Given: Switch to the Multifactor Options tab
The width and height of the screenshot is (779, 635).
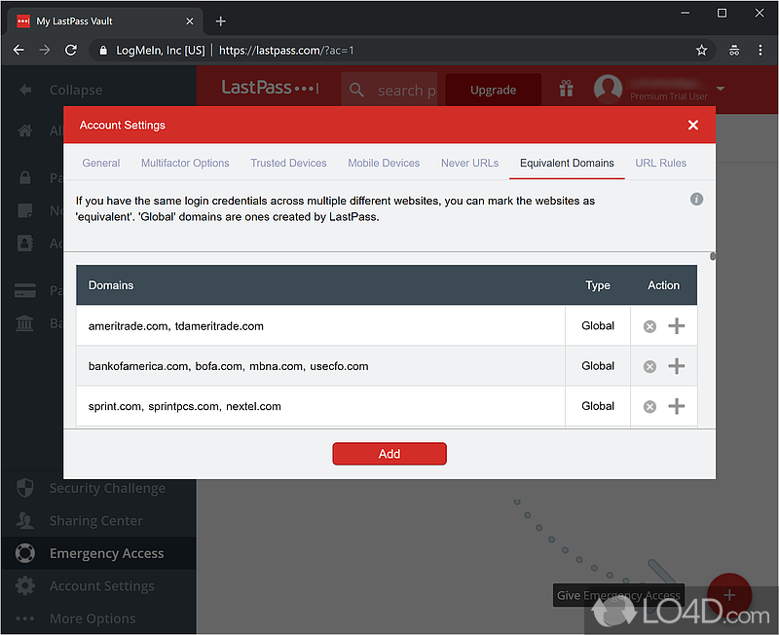Looking at the screenshot, I should tap(185, 163).
